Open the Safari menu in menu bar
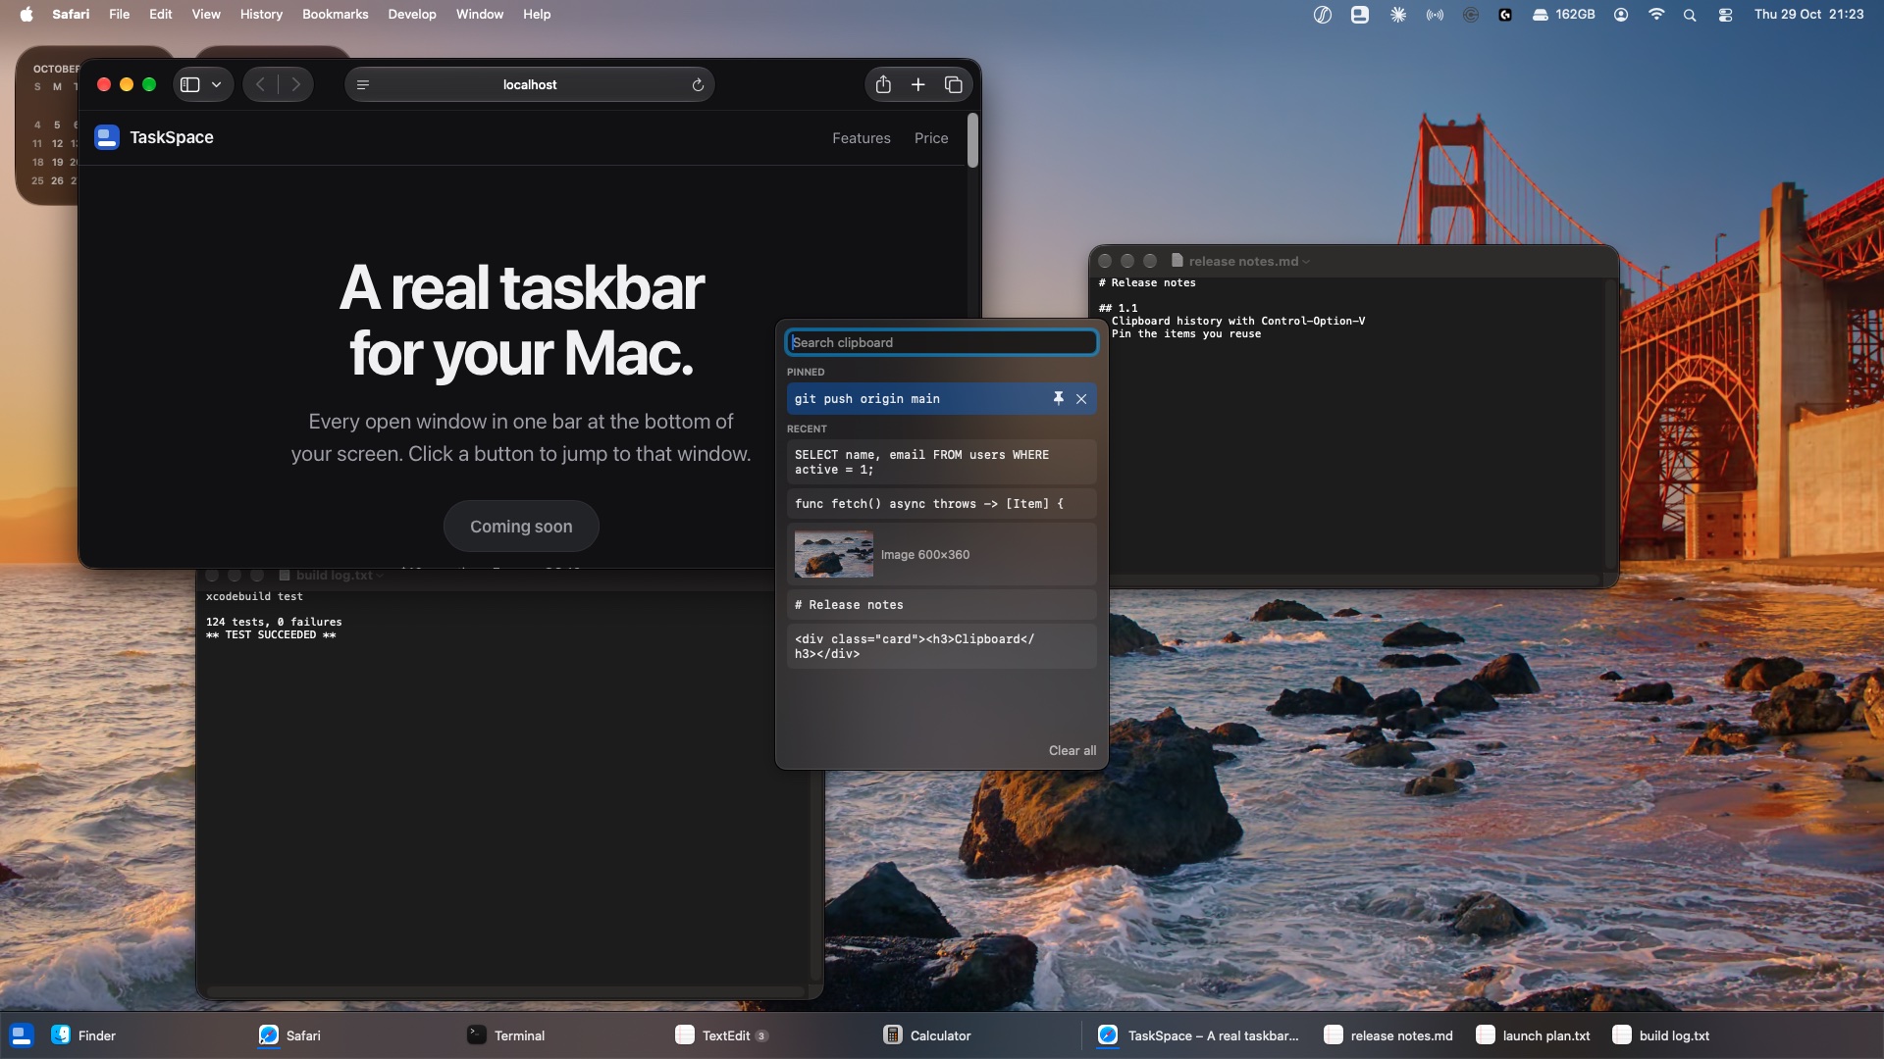The height and width of the screenshot is (1059, 1884). (x=71, y=14)
